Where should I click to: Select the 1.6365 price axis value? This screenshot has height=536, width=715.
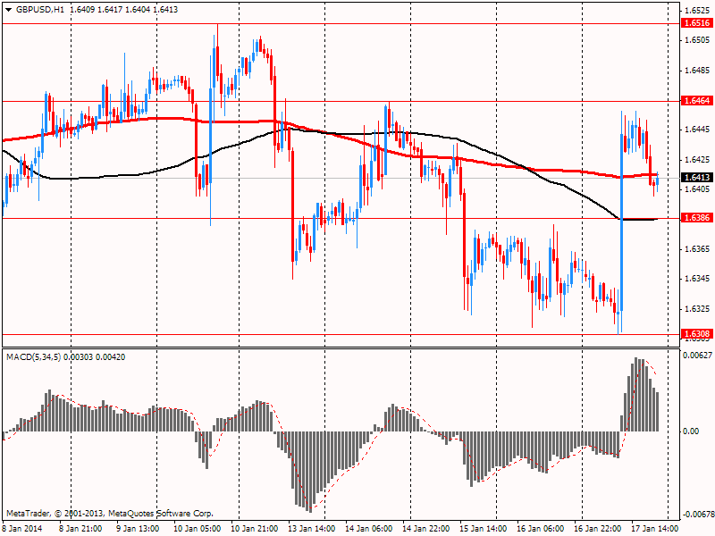pyautogui.click(x=697, y=249)
